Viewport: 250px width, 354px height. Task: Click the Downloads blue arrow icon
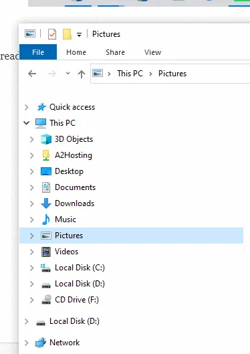pos(46,203)
